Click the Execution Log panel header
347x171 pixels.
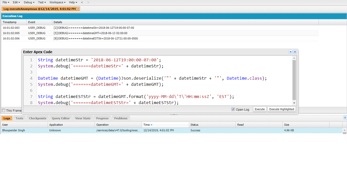(x=174, y=16)
